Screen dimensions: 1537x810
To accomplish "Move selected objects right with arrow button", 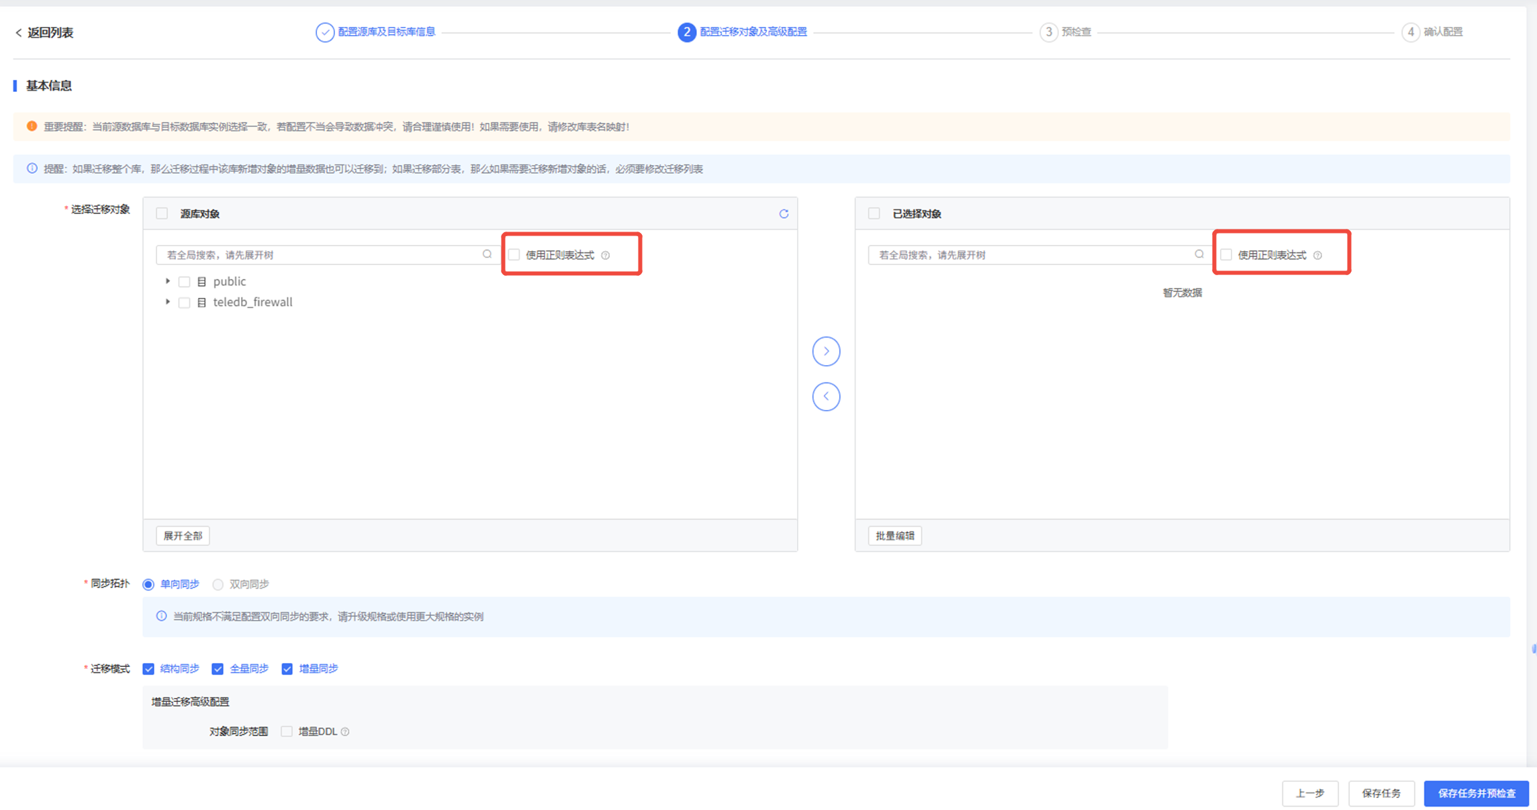I will tap(826, 352).
